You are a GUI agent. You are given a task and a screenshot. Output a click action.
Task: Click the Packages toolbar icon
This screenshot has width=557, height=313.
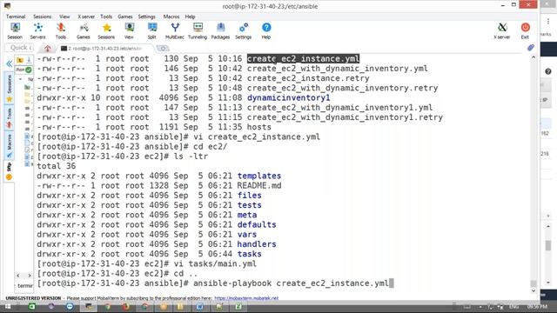coord(220,30)
